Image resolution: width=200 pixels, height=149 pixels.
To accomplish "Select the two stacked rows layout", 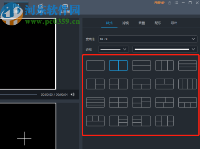I will [142, 65].
